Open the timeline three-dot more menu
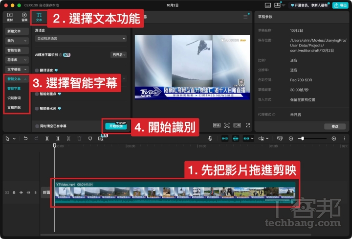This screenshot has width=352, height=239. pyautogui.click(x=344, y=139)
